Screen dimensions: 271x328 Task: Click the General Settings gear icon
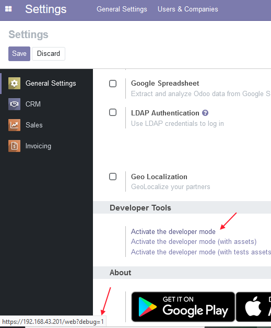pyautogui.click(x=14, y=83)
